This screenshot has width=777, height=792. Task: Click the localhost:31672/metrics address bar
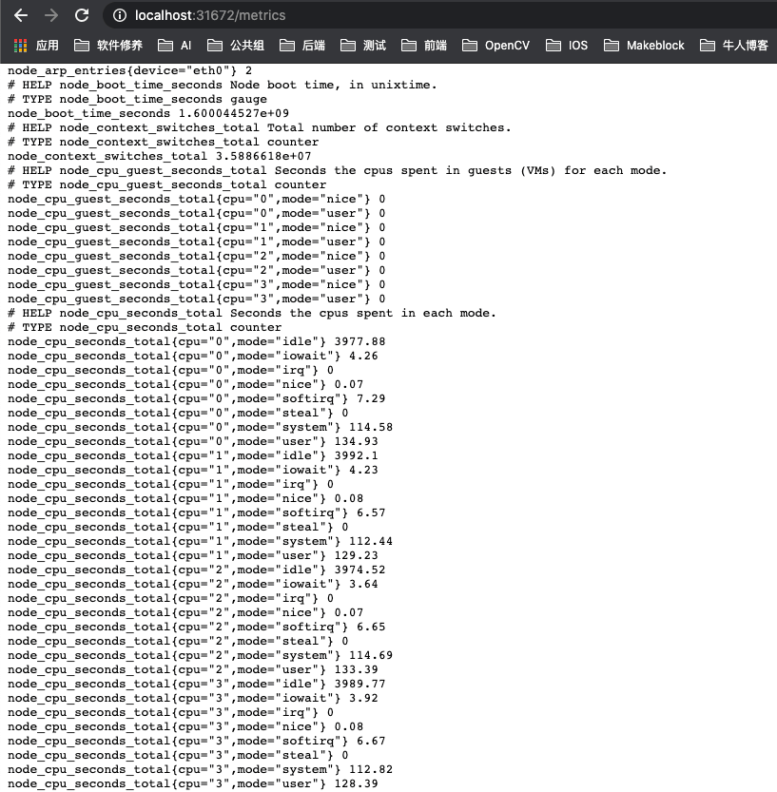pos(439,15)
